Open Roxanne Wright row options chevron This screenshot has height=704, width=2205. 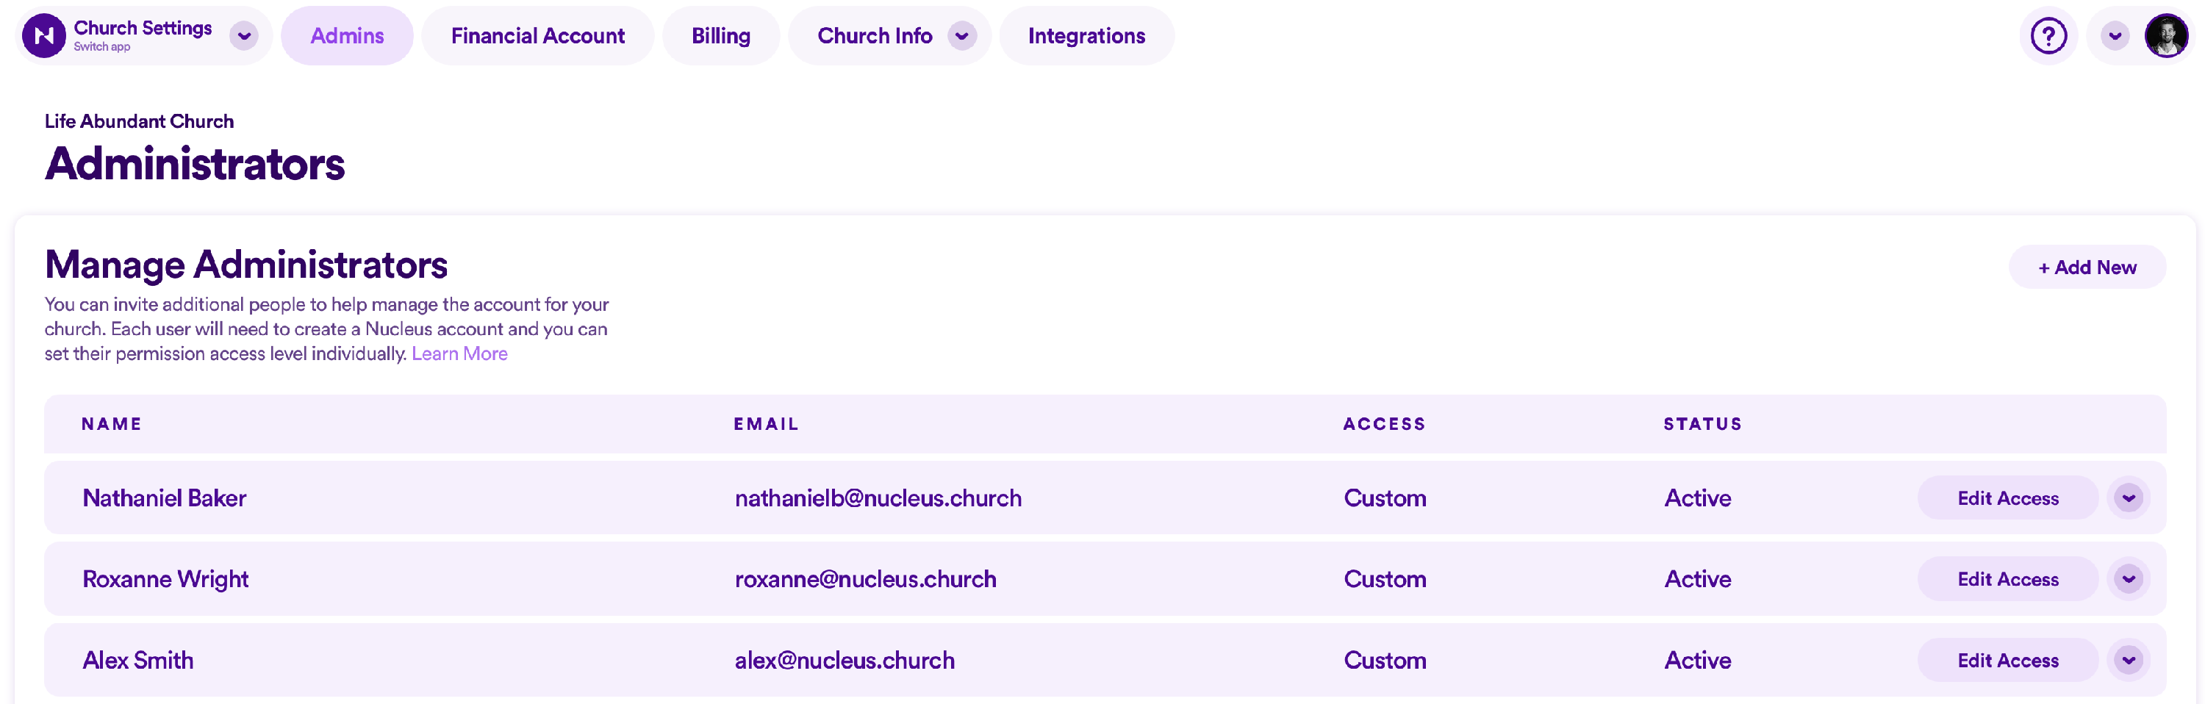(2129, 579)
